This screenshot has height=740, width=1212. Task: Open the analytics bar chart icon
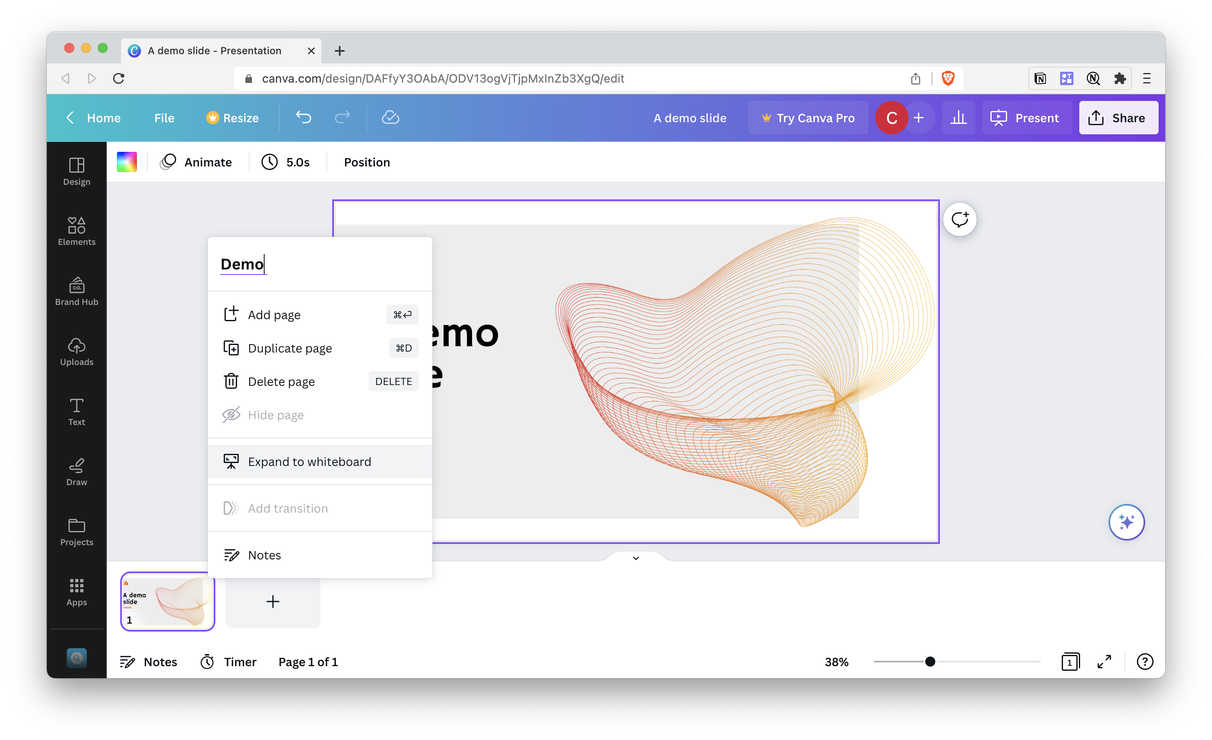[x=958, y=118]
